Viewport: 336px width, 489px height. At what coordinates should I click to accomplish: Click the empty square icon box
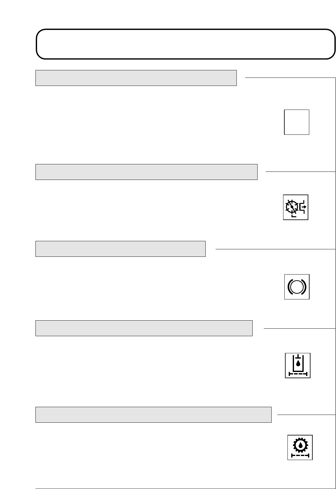[296, 122]
